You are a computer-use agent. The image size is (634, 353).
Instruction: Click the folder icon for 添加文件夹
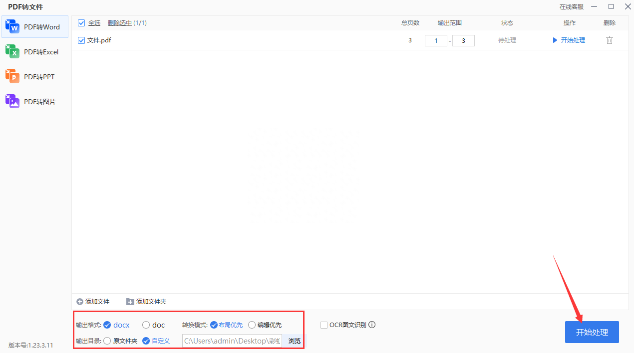[x=130, y=302]
